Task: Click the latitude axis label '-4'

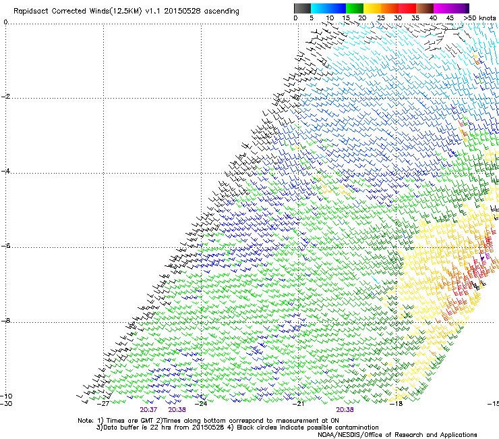Action: click(x=5, y=171)
